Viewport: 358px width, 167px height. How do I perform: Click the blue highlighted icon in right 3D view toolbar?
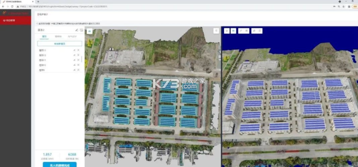pos(233,31)
